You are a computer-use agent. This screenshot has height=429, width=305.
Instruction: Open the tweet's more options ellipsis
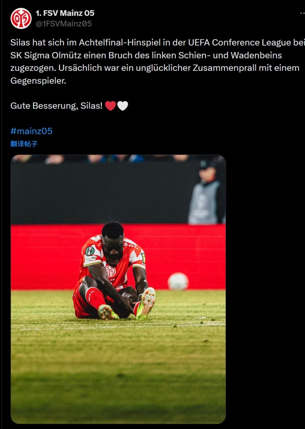coord(303,13)
